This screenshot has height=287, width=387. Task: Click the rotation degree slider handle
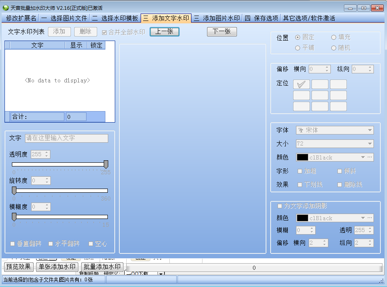14,190
